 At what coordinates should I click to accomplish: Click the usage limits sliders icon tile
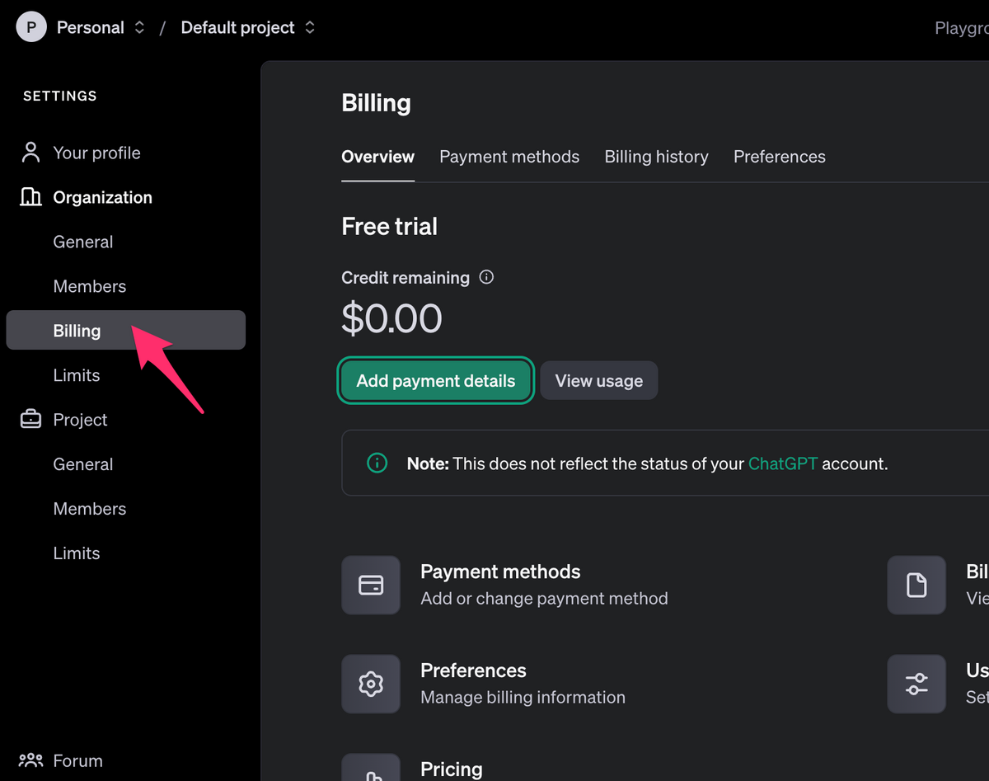(x=916, y=684)
